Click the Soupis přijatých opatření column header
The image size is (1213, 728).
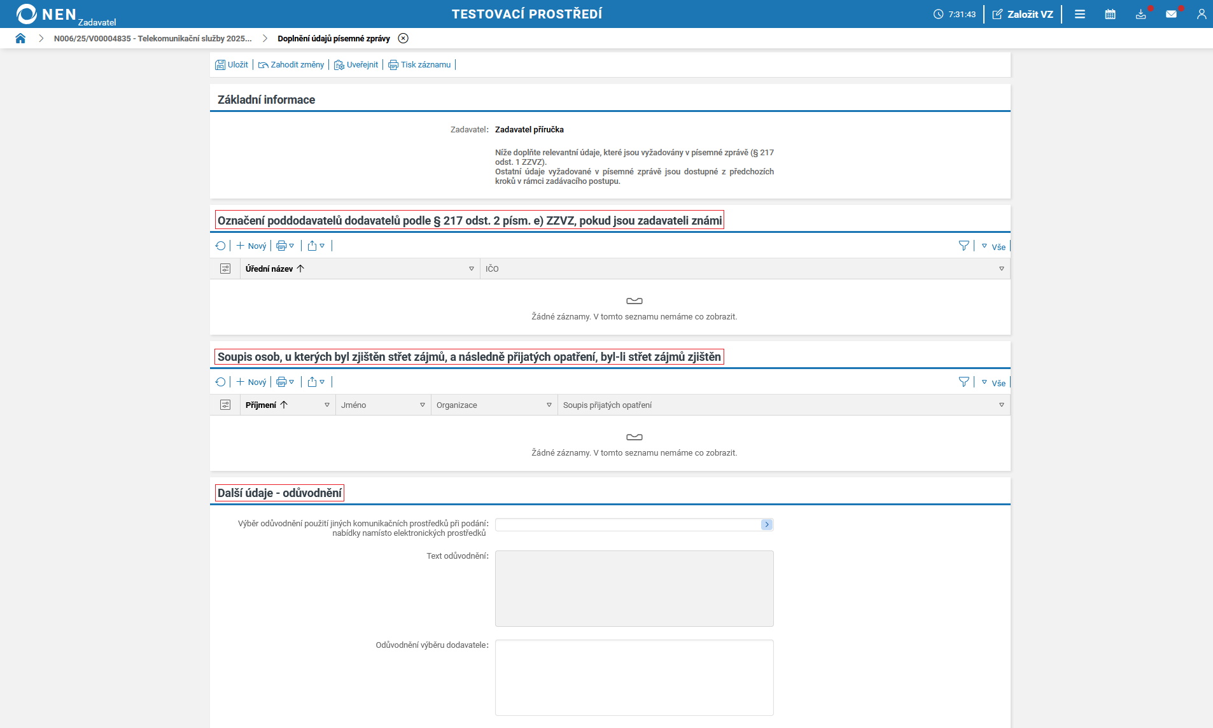tap(608, 405)
